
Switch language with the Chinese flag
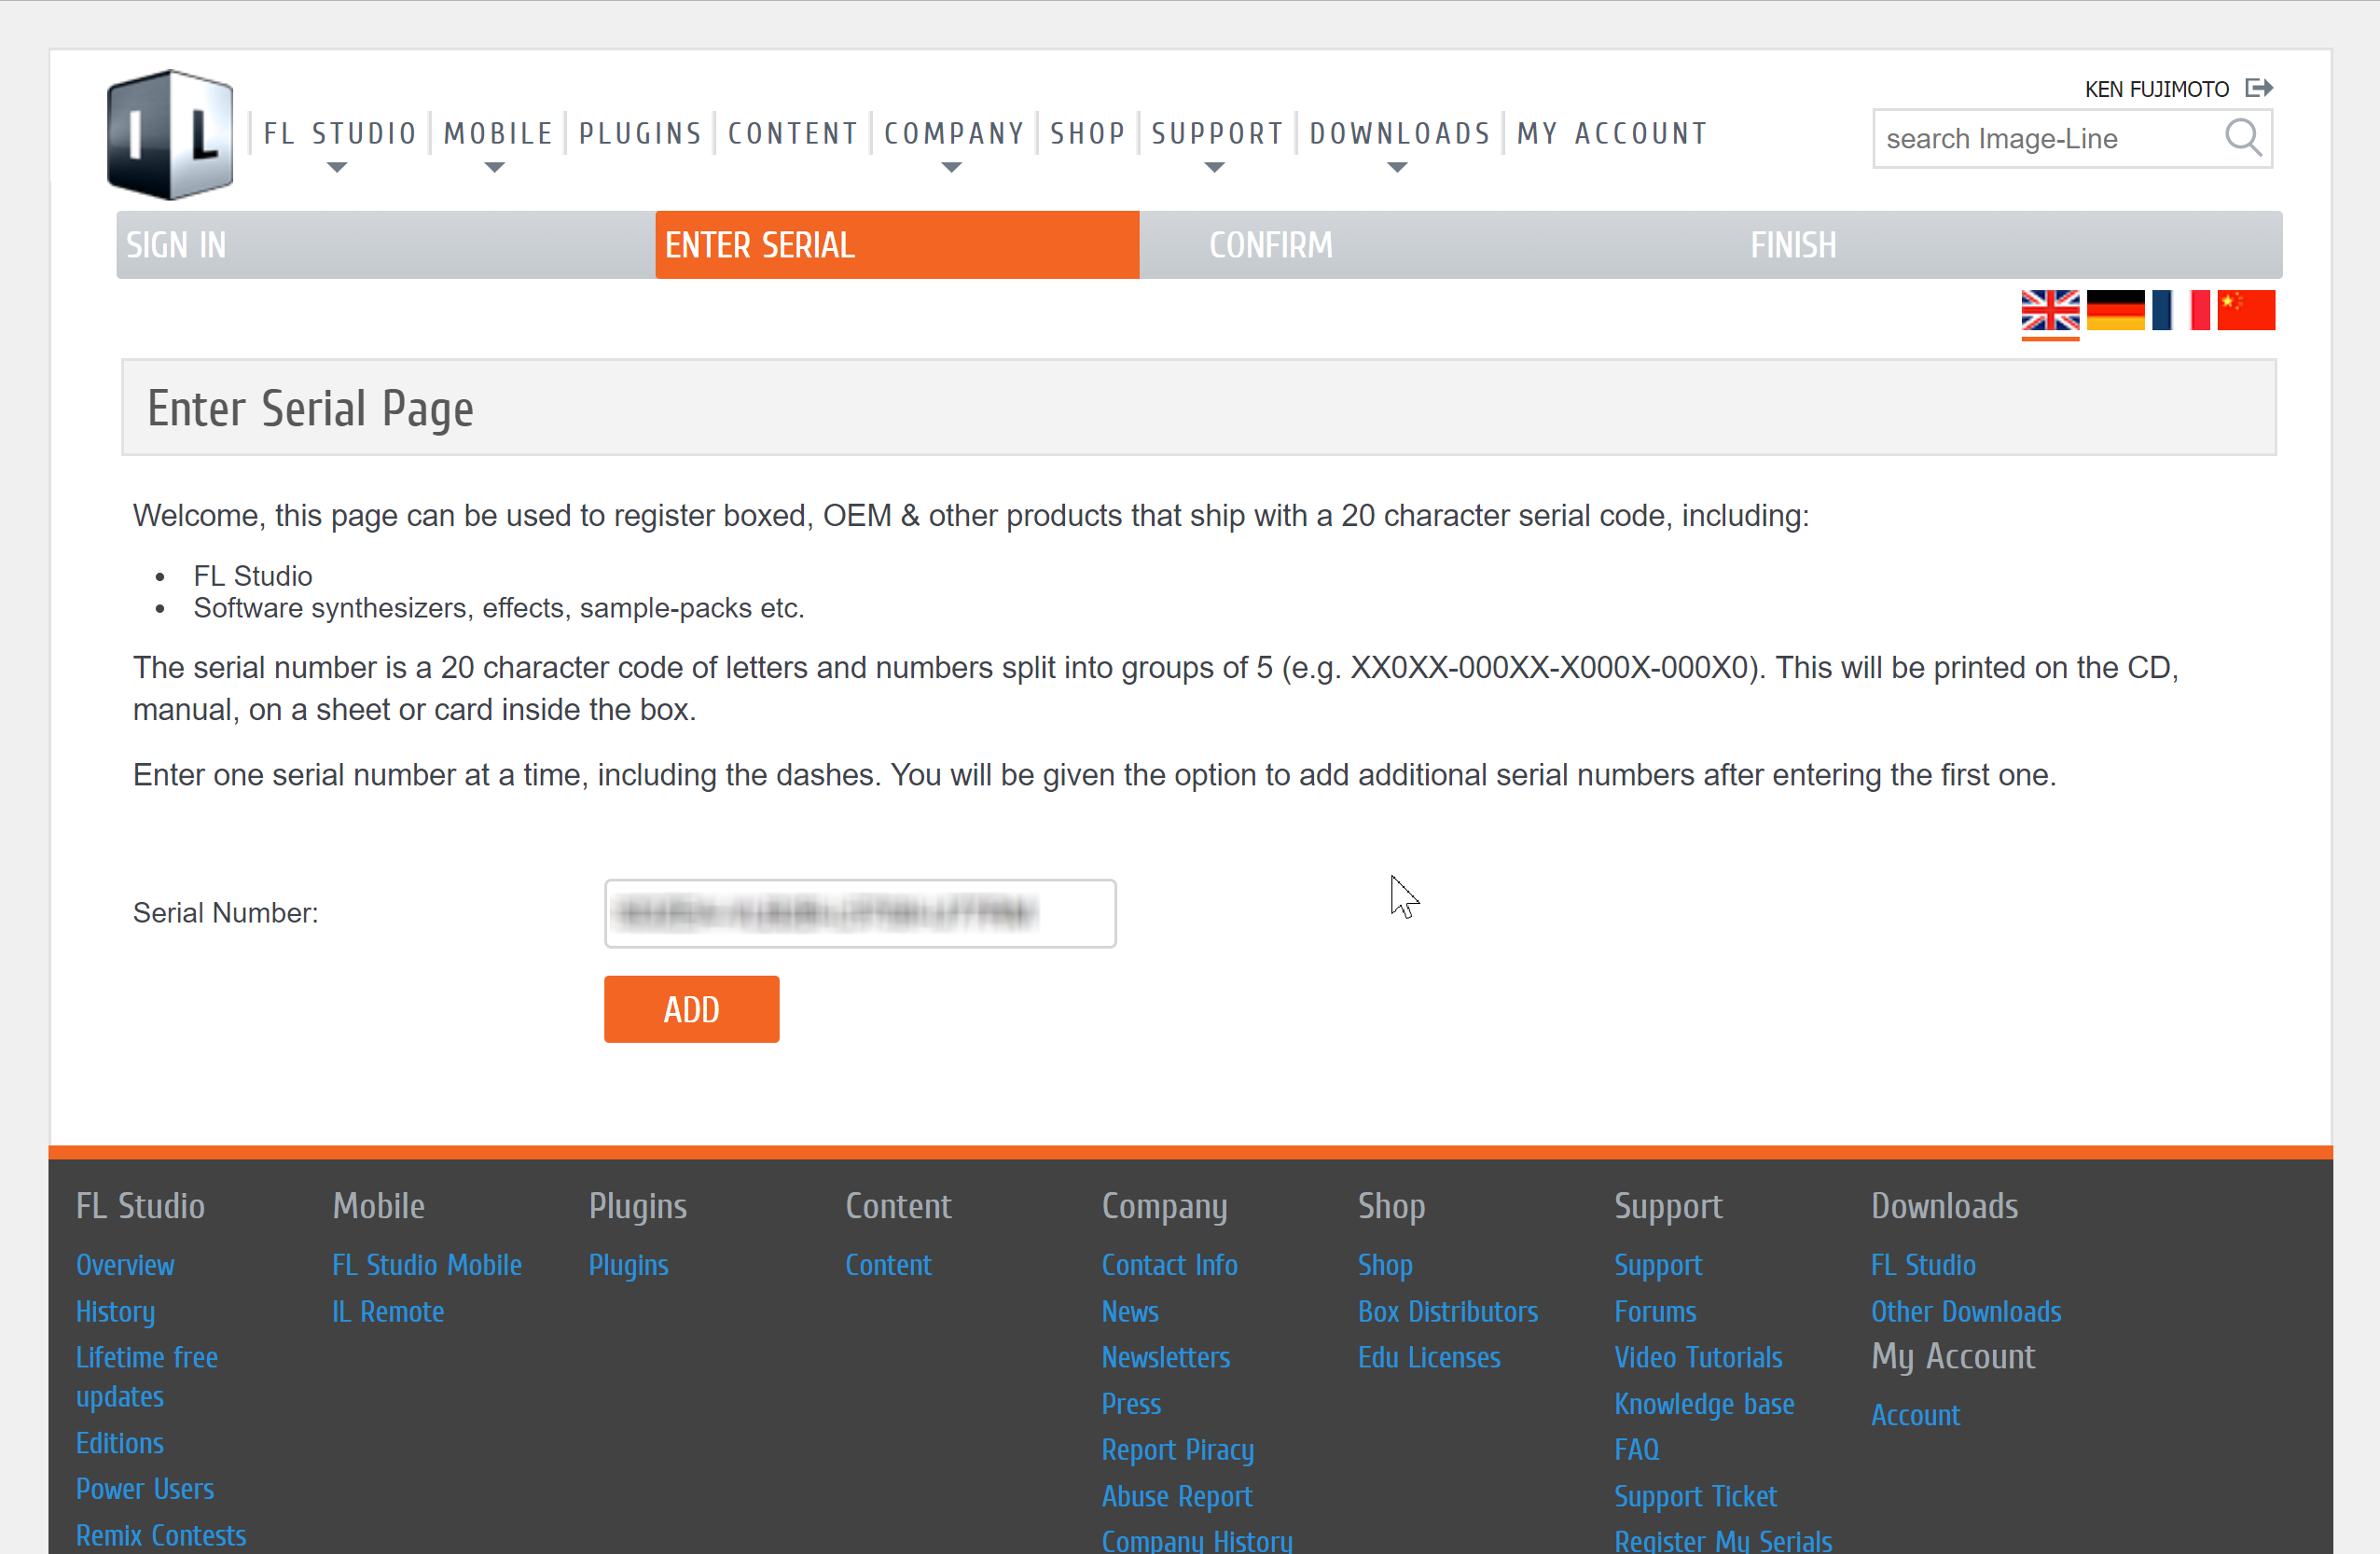(x=2246, y=310)
